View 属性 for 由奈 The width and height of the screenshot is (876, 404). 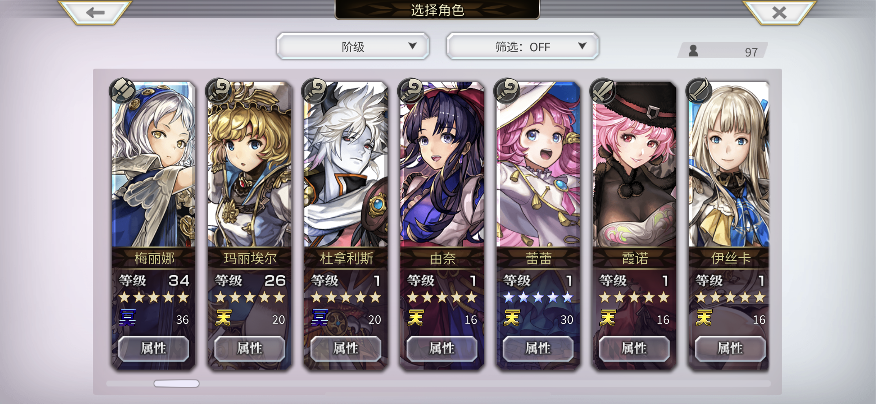(x=442, y=348)
